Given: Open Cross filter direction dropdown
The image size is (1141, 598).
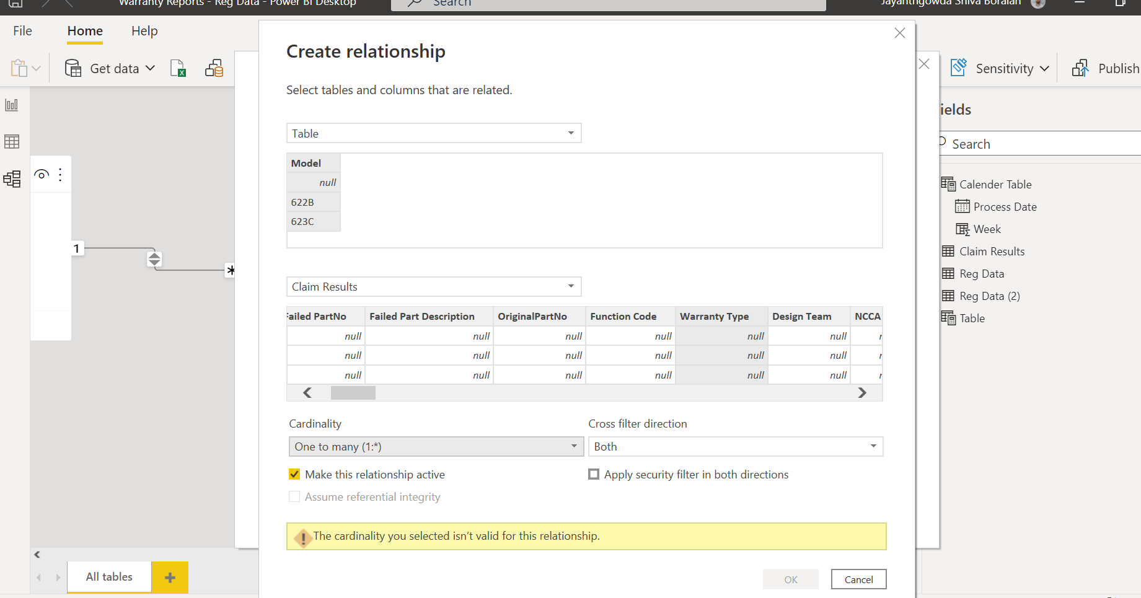Looking at the screenshot, I should coord(736,446).
